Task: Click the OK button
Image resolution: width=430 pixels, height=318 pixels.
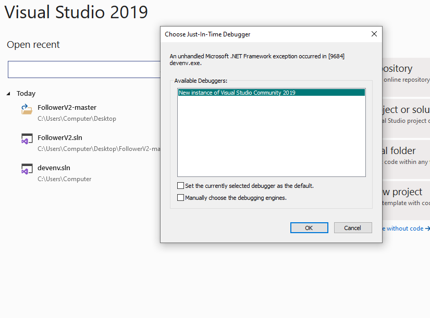Action: point(309,228)
